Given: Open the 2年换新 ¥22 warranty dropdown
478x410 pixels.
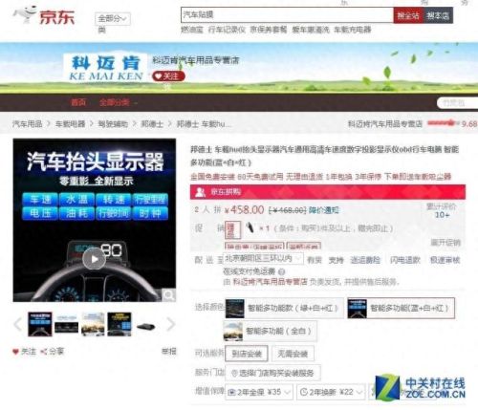Looking at the screenshot, I should pos(331,392).
